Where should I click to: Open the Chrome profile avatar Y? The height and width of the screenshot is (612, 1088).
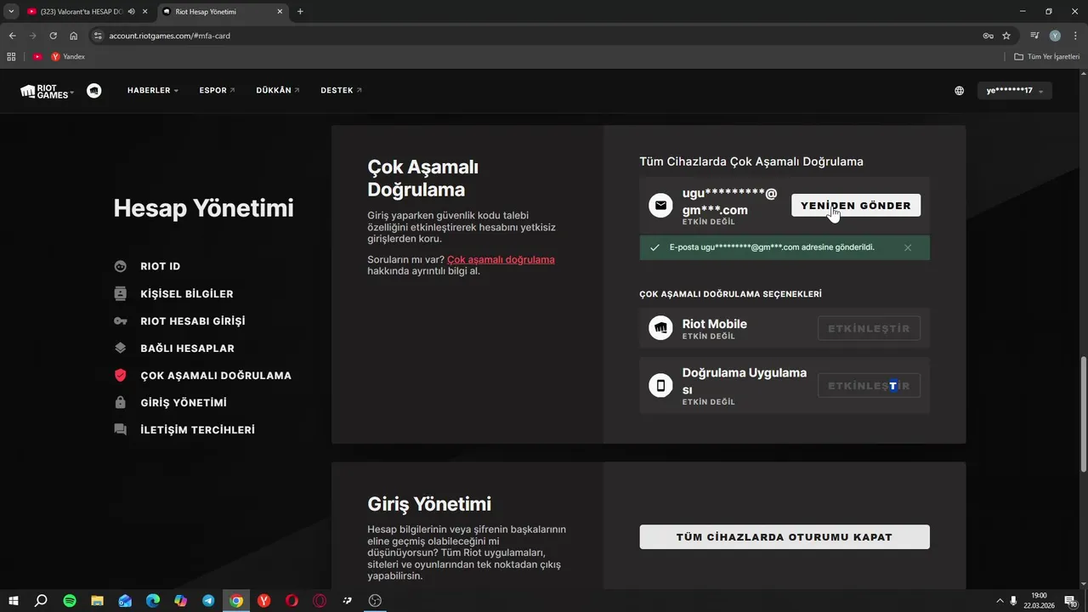[x=1055, y=36]
